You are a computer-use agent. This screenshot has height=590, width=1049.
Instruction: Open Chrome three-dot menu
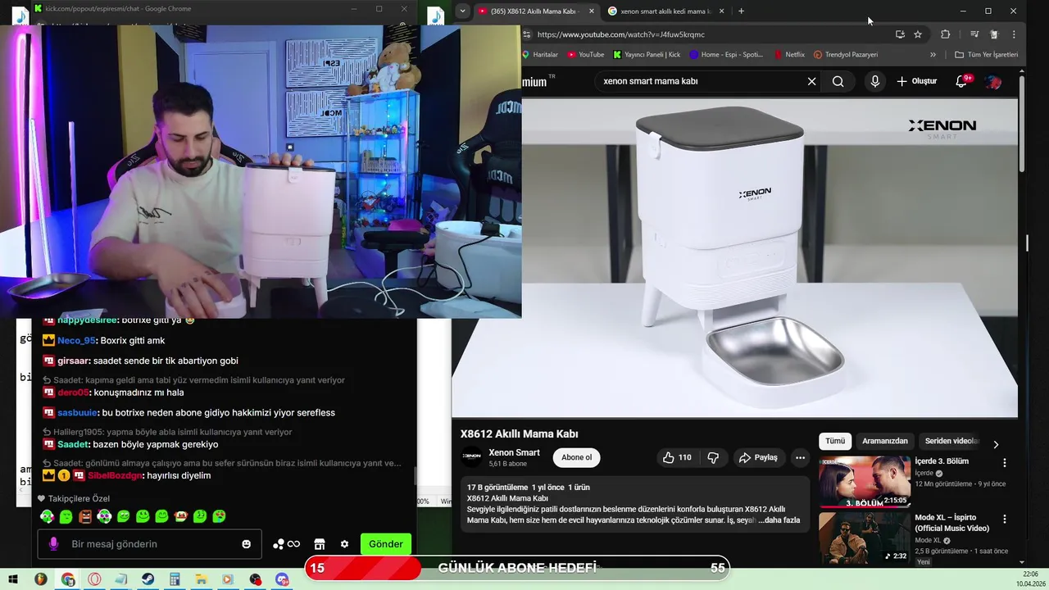tap(1014, 34)
